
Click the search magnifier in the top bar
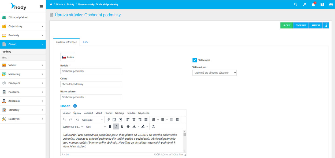pyautogui.click(x=296, y=5)
